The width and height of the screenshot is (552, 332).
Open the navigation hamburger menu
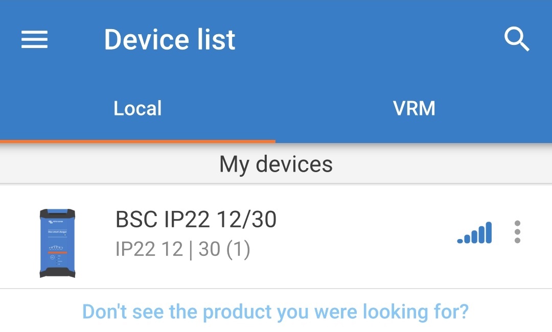coord(34,39)
